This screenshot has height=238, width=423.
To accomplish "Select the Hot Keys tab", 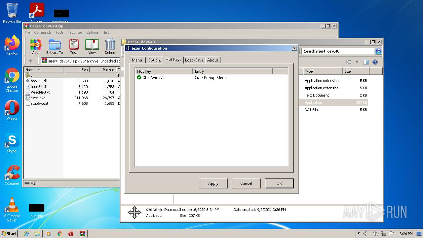I will 173,59.
